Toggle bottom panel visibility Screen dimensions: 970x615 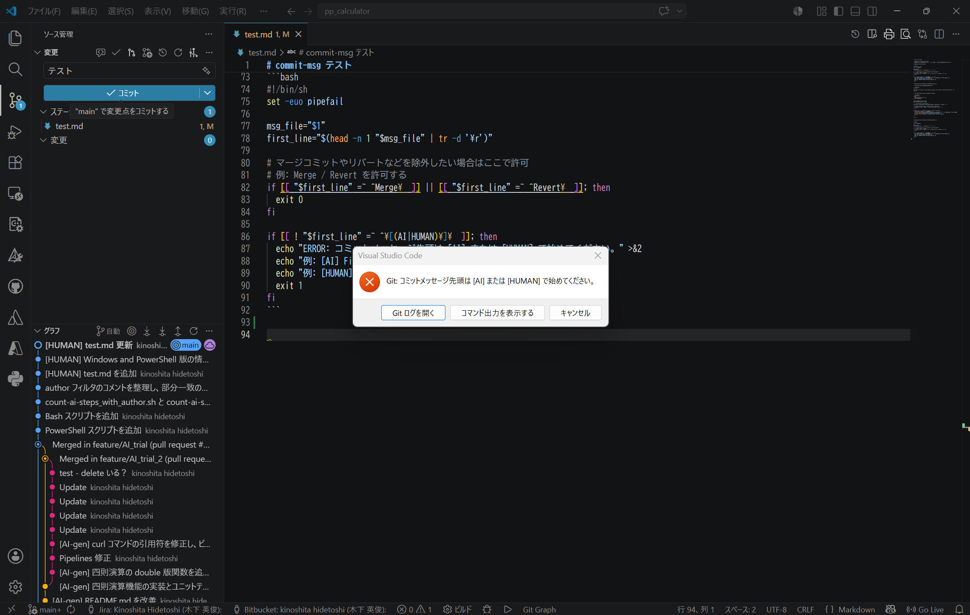coord(855,11)
